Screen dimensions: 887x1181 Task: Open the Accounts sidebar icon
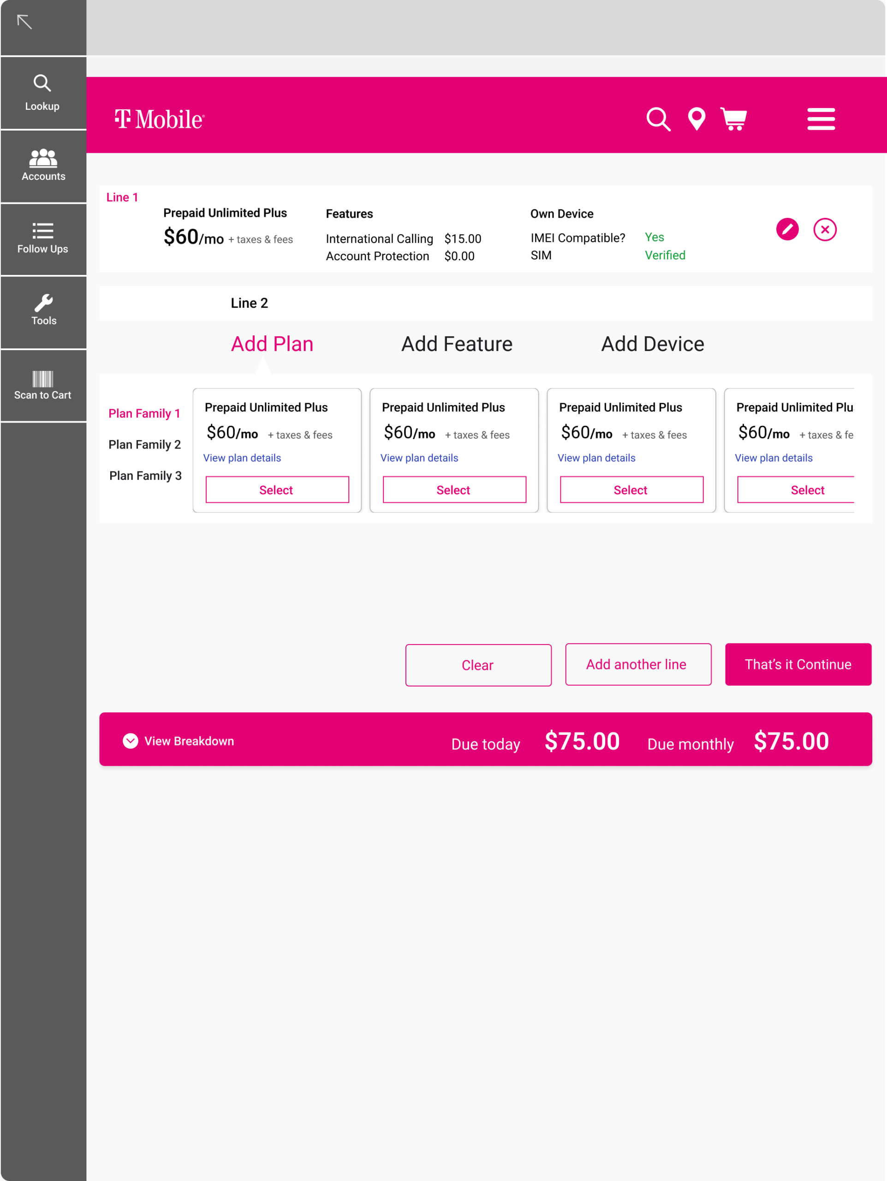pos(43,158)
